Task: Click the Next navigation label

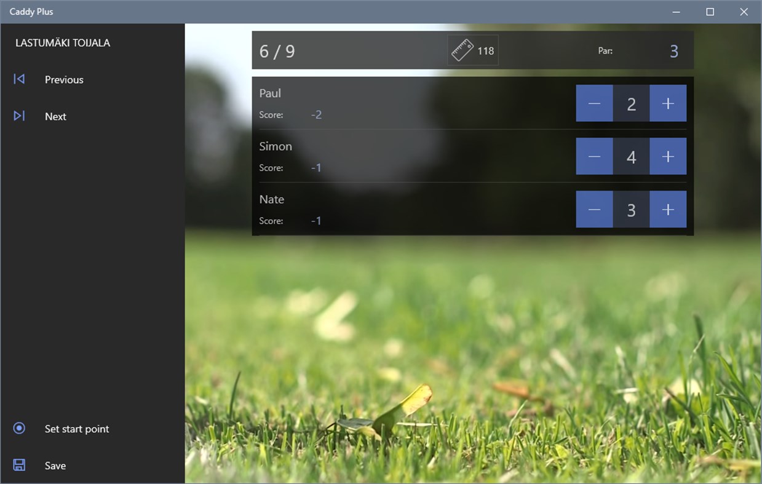Action: click(x=55, y=116)
